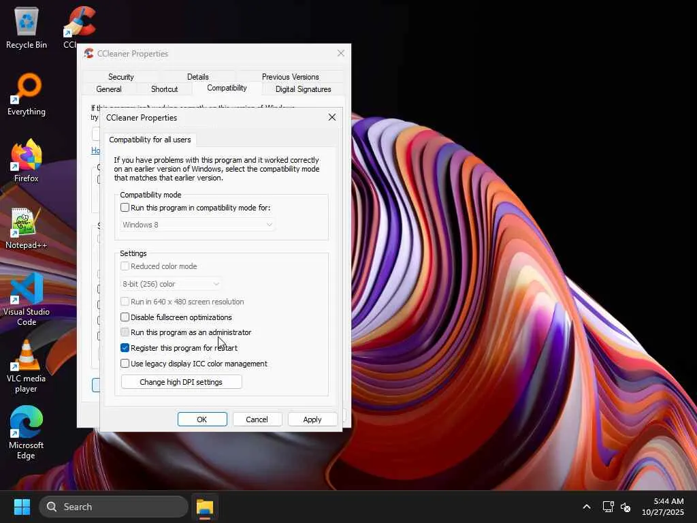Switch to the Details tab
Viewport: 697px width, 523px height.
198,76
